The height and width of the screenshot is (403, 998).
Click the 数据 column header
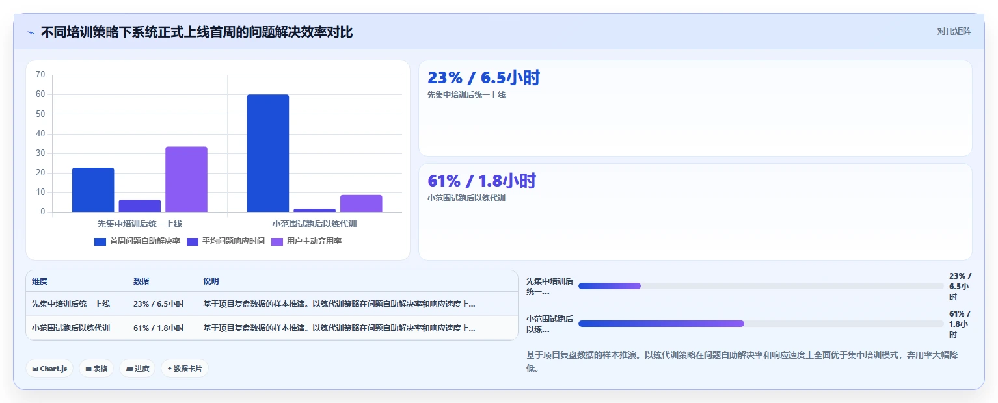(141, 281)
